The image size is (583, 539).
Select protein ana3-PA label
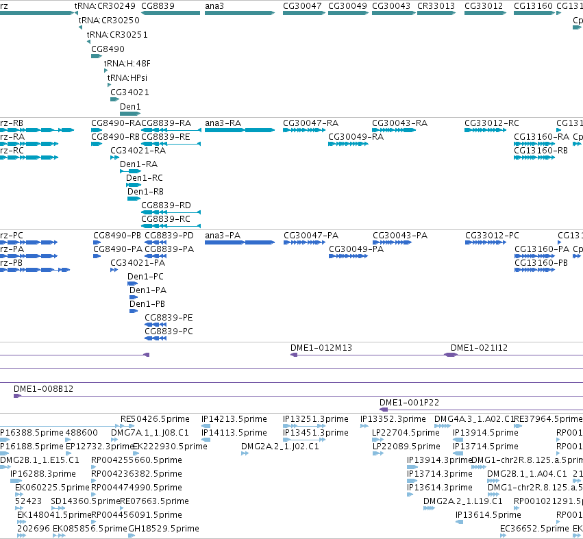[223, 236]
